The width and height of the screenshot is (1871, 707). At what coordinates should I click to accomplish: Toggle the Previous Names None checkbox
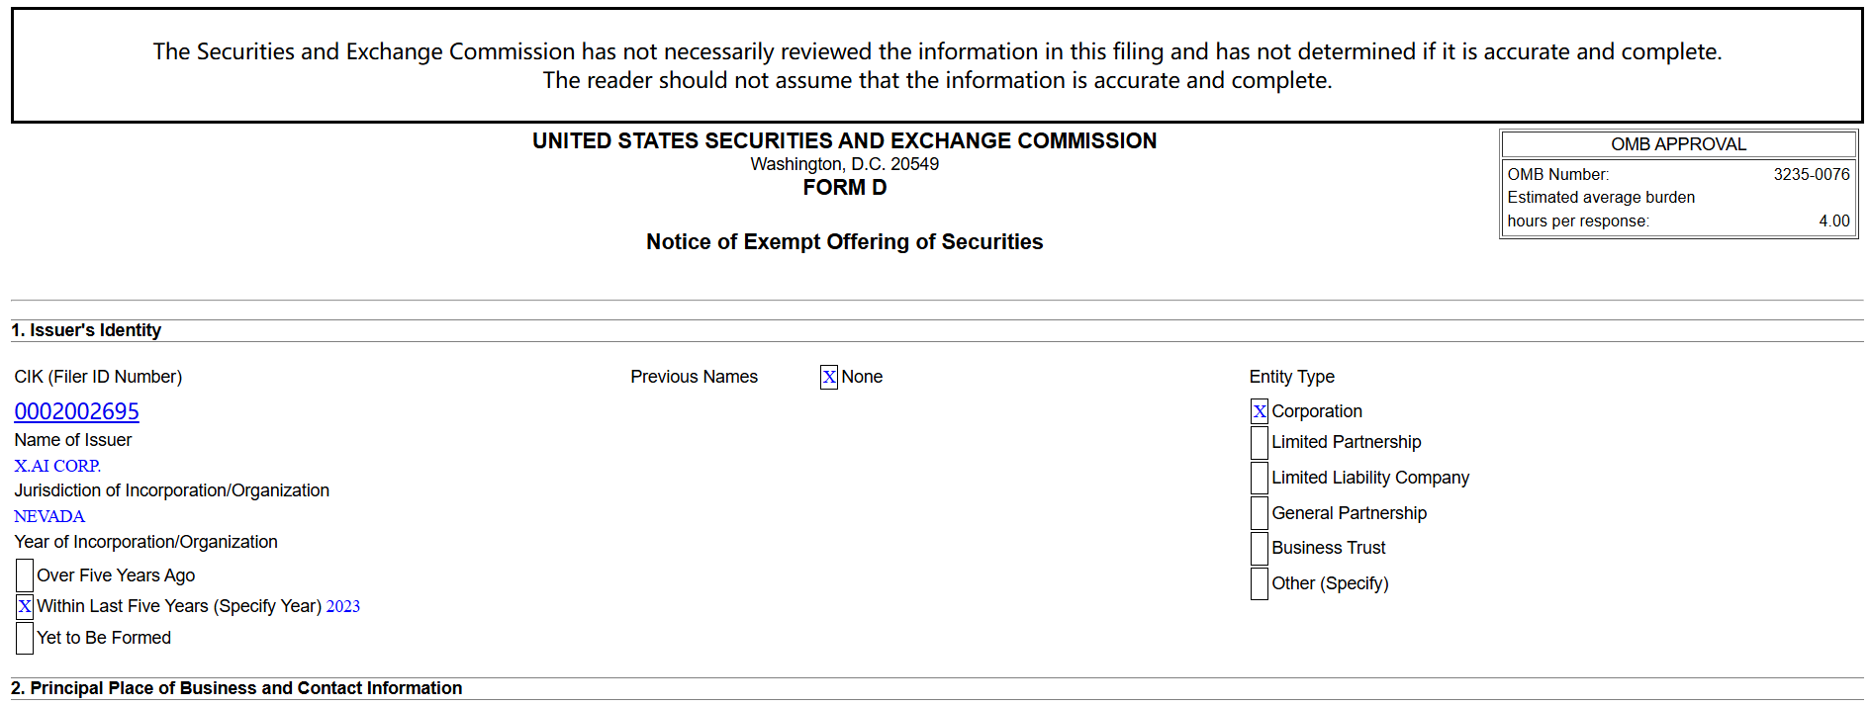[x=828, y=377]
